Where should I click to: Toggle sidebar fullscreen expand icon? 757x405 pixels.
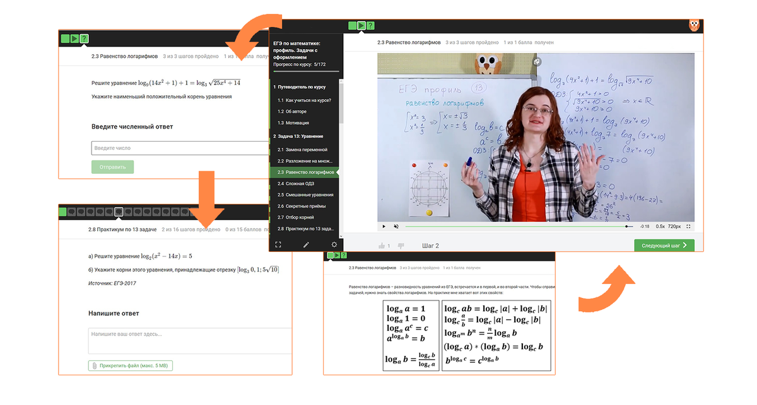(x=278, y=244)
